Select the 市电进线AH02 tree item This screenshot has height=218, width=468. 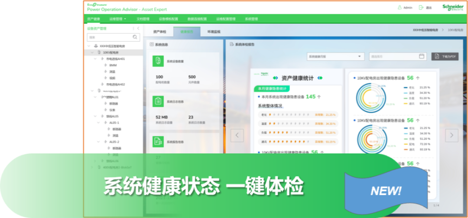coord(116,85)
